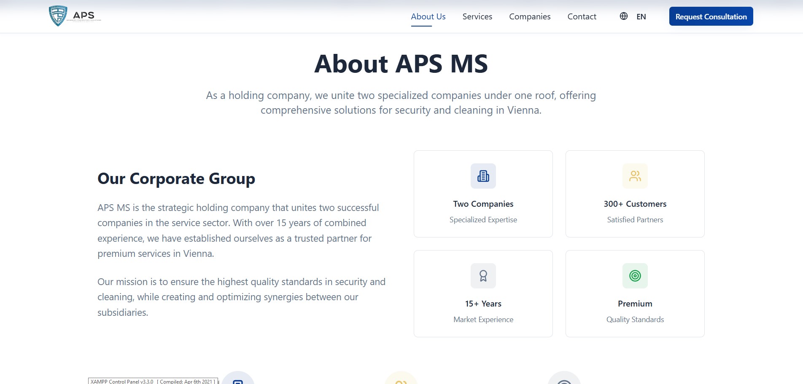Click the Our Corporate Group heading
The width and height of the screenshot is (803, 384).
click(x=176, y=179)
